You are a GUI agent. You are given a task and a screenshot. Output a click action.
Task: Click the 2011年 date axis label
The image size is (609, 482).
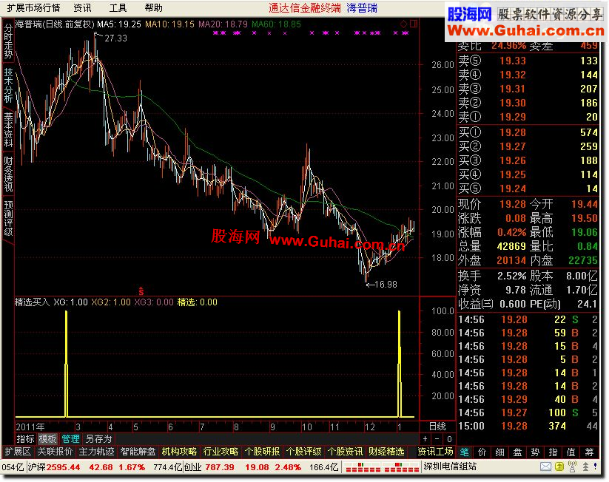pos(30,427)
